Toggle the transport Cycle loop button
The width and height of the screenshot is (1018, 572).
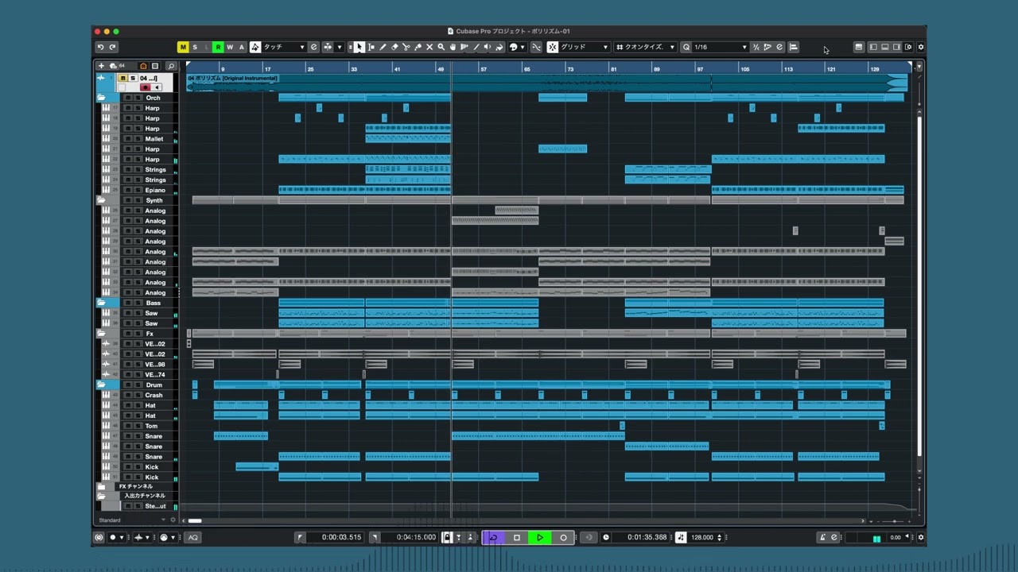493,537
